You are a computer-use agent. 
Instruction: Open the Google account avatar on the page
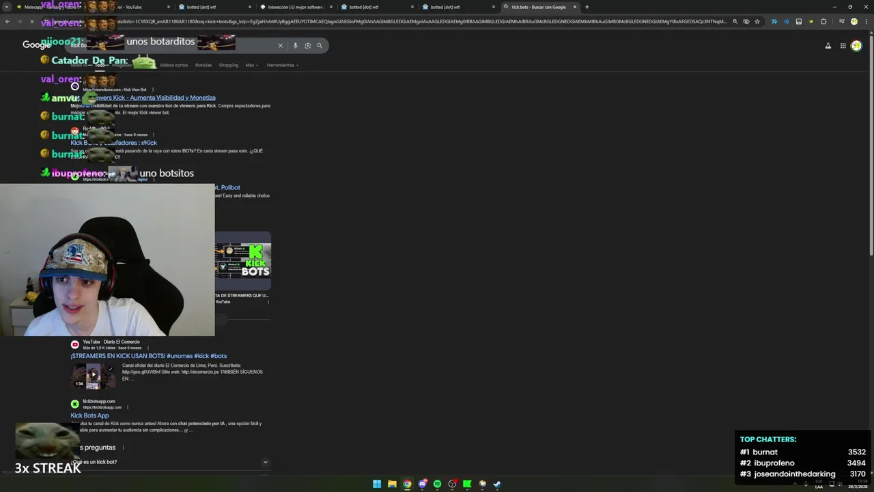856,46
